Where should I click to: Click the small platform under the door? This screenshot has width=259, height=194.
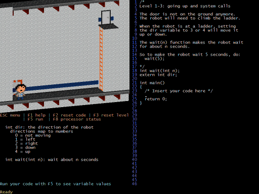pos(108,26)
